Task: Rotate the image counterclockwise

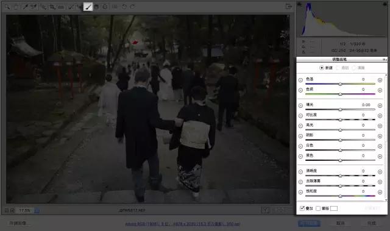Action: [x=124, y=7]
